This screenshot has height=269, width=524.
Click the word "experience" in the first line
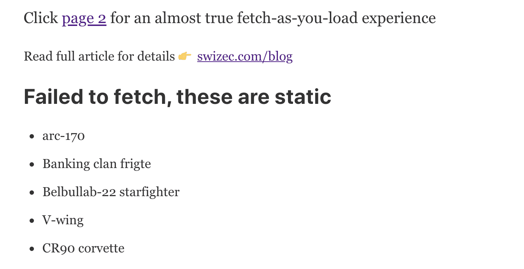(x=399, y=18)
